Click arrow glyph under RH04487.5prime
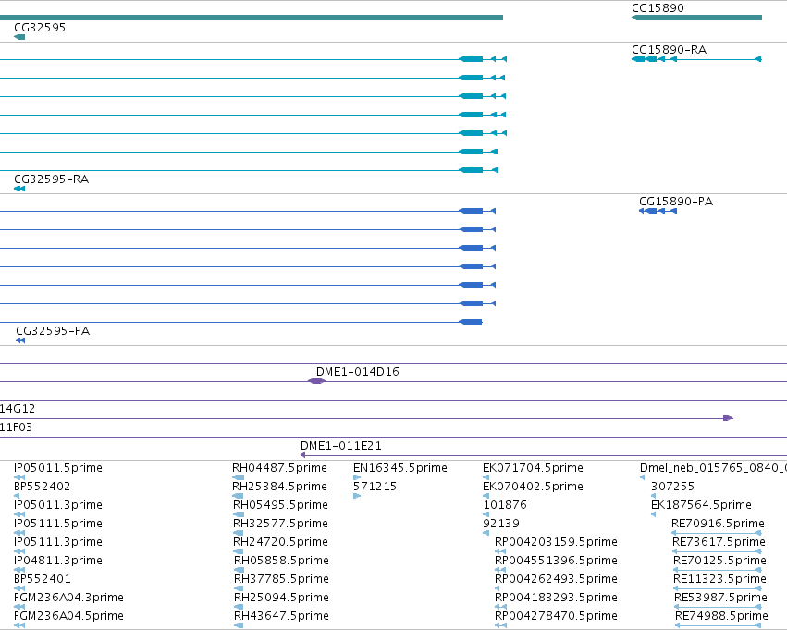 (x=239, y=477)
